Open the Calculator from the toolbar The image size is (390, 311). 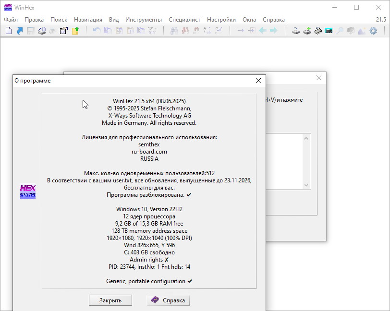point(329,31)
